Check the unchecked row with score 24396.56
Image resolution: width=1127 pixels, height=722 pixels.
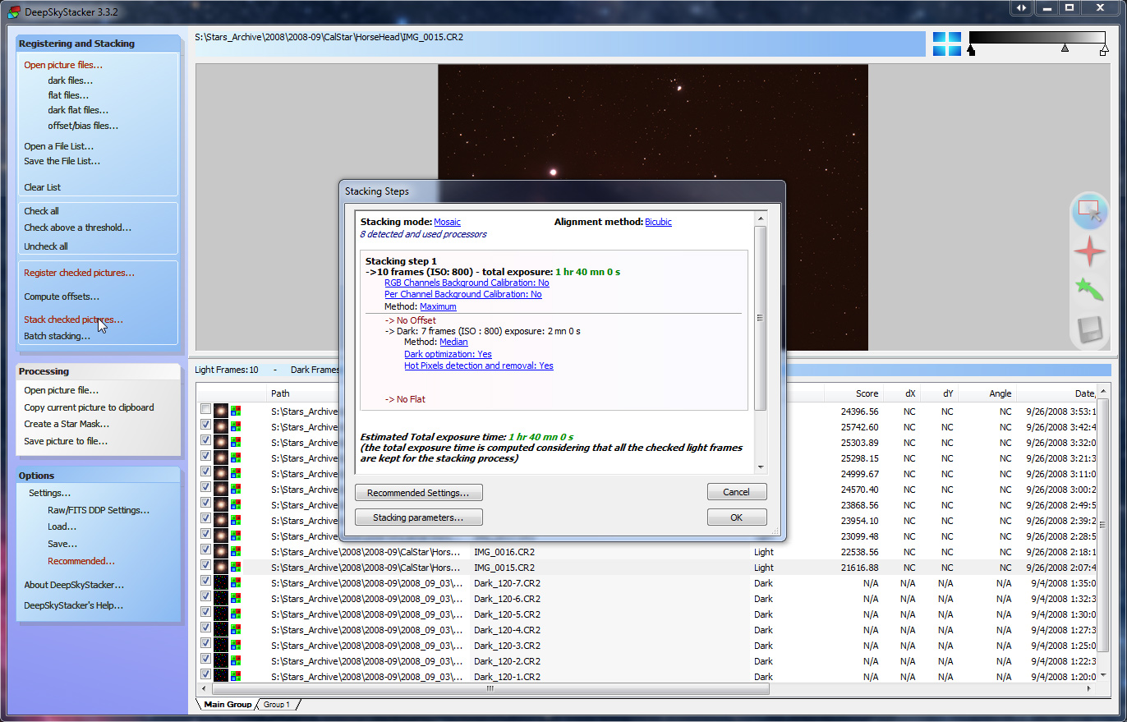205,409
